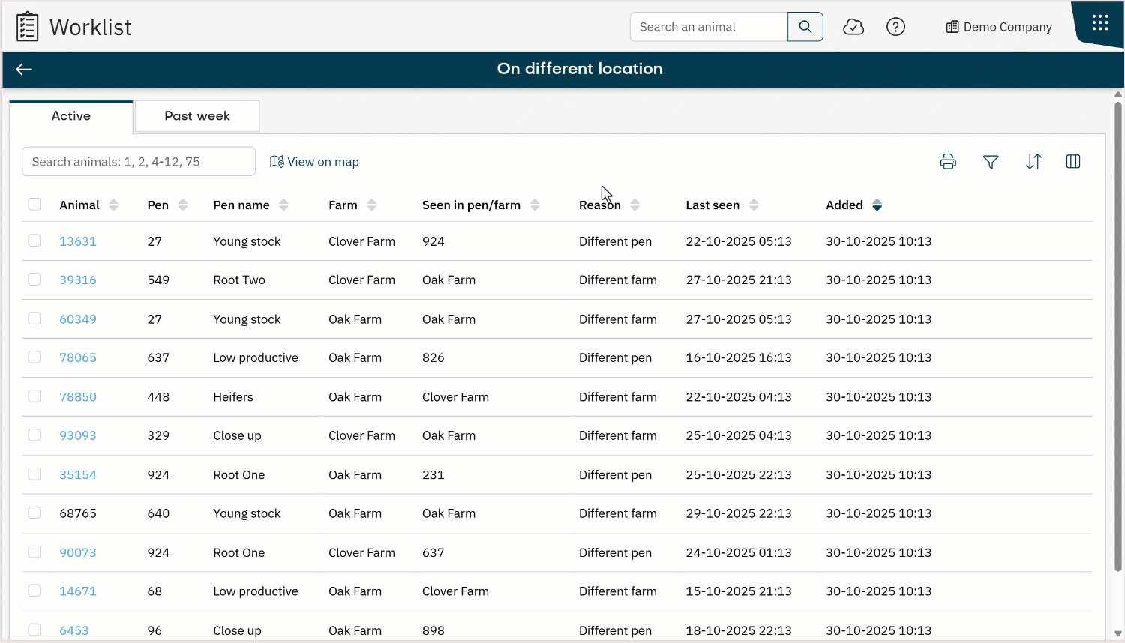Open the cloud sync status icon
The height and width of the screenshot is (643, 1125).
(853, 27)
